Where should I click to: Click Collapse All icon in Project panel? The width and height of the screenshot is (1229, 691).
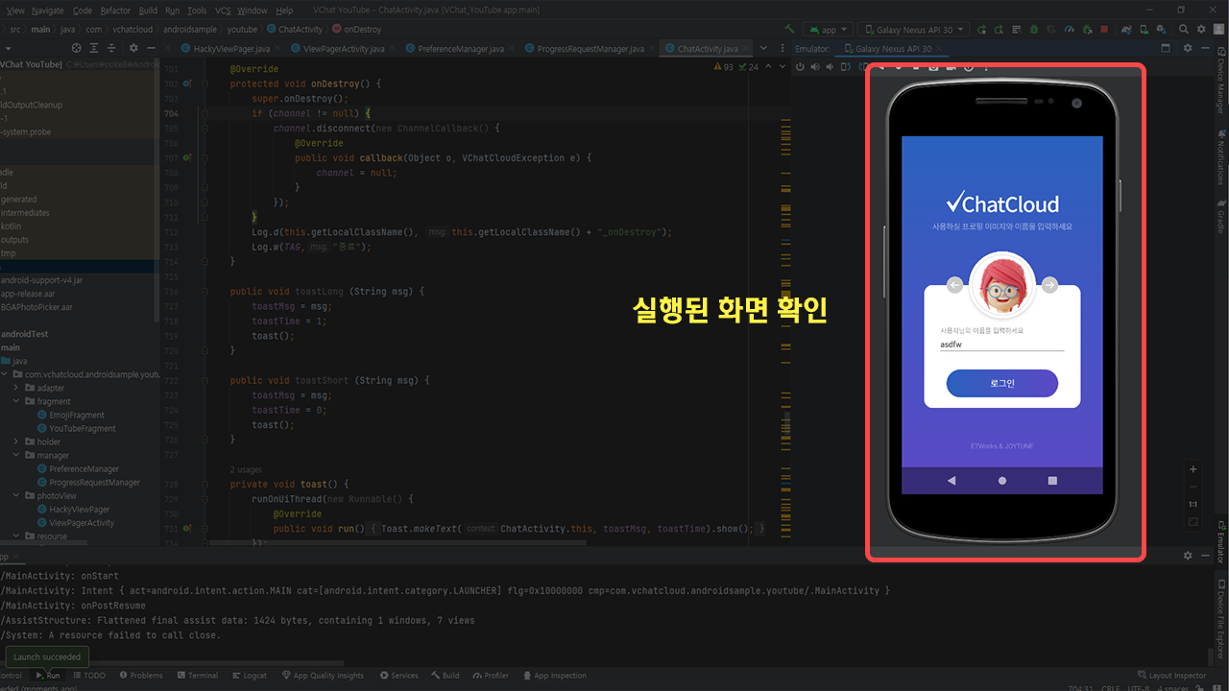point(112,48)
